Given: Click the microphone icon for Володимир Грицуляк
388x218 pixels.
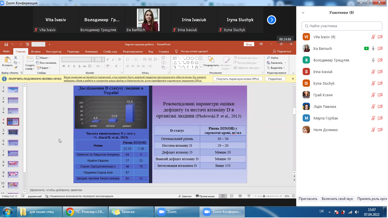Looking at the screenshot, I should (x=373, y=60).
